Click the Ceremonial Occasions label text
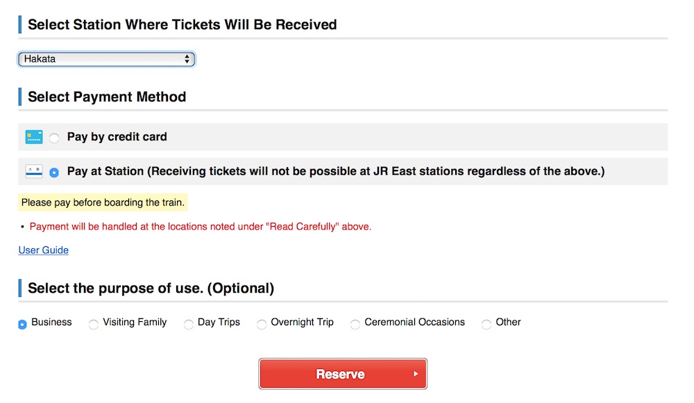 coord(414,323)
